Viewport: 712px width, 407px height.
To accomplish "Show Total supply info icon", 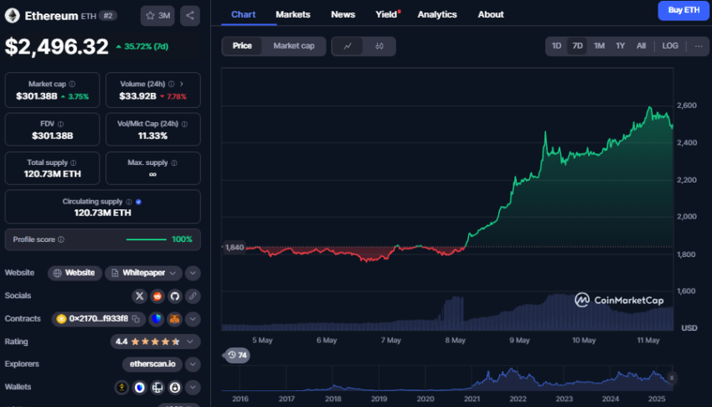I will click(x=73, y=163).
